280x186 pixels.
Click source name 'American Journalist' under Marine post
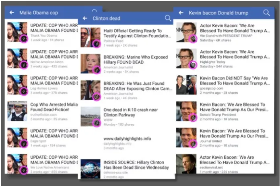[118, 67]
